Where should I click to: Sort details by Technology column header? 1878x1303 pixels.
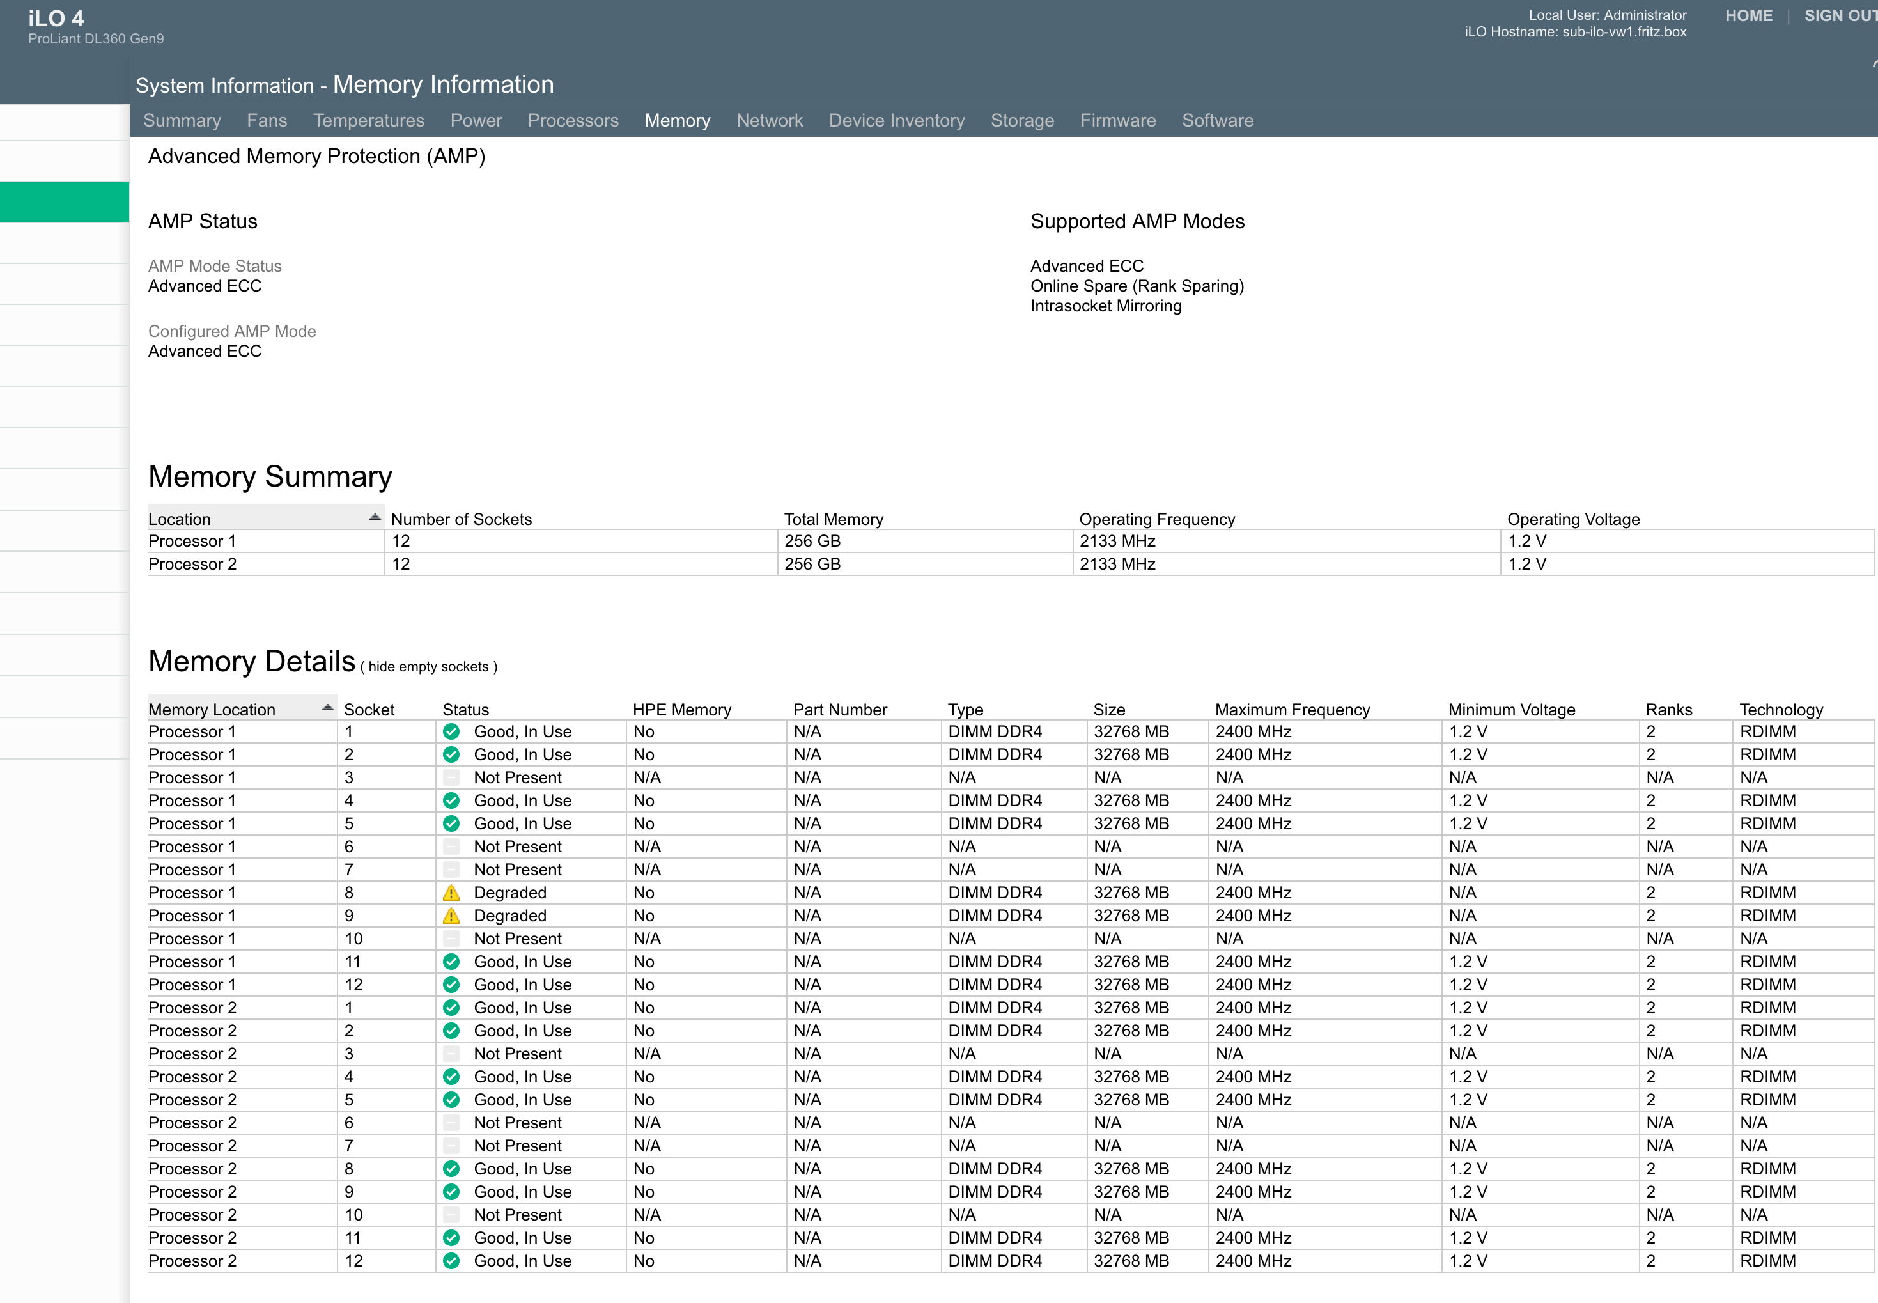pyautogui.click(x=1781, y=710)
